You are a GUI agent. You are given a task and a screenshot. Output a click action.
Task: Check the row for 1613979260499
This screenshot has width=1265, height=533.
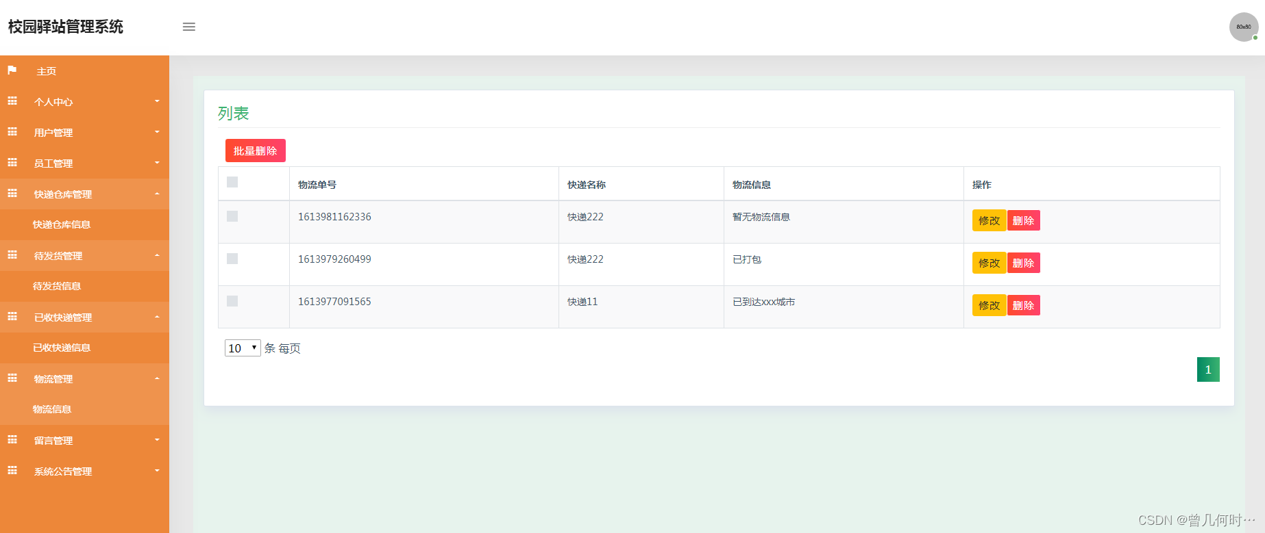coord(232,259)
